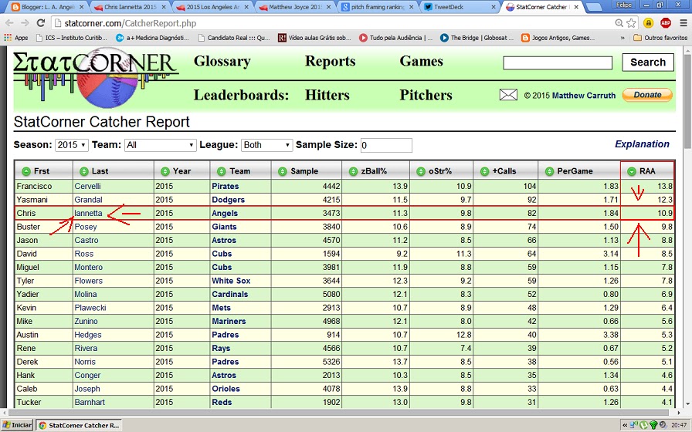
Task: Go forward in browser history
Action: coord(25,23)
